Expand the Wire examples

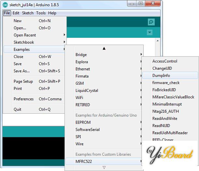point(104,144)
